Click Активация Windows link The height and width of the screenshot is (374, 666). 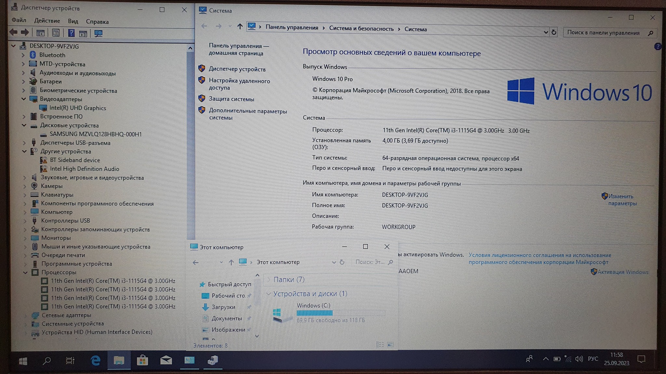[623, 272]
